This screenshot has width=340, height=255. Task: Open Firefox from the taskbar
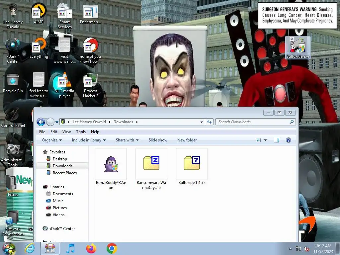click(91, 248)
